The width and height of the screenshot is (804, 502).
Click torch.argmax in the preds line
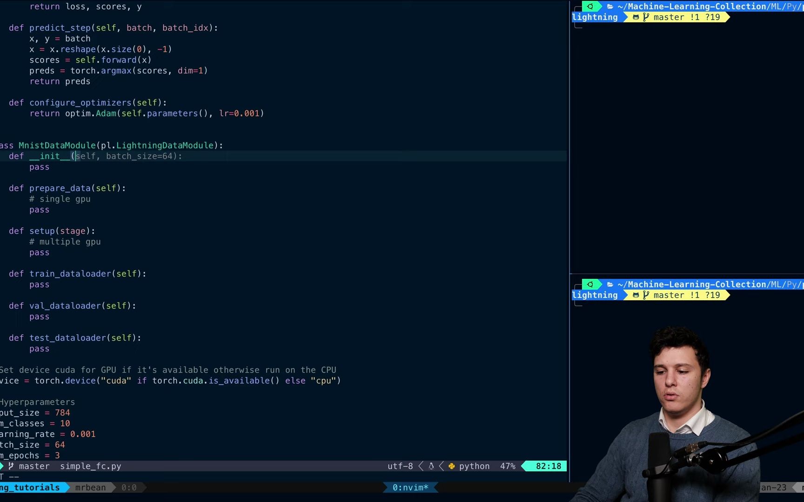tap(101, 71)
